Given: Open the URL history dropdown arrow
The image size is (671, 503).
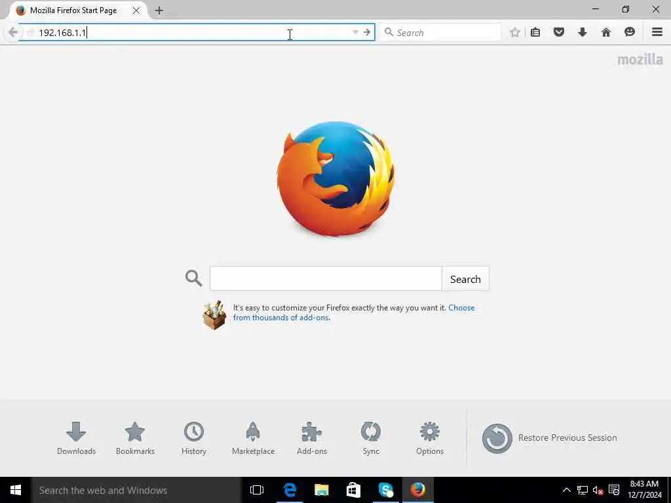Looking at the screenshot, I should pos(355,33).
